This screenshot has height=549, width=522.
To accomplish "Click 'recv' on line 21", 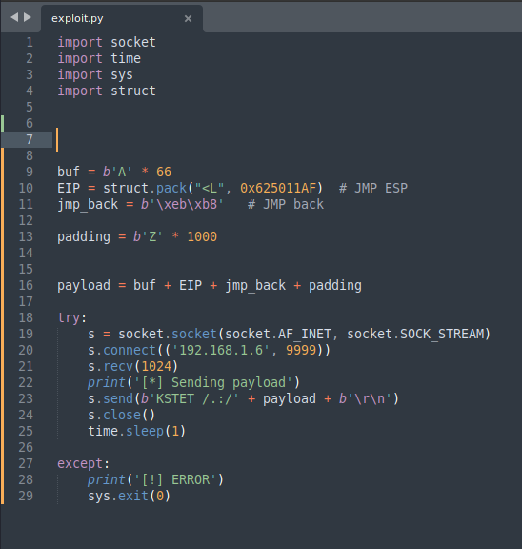I will click(118, 367).
